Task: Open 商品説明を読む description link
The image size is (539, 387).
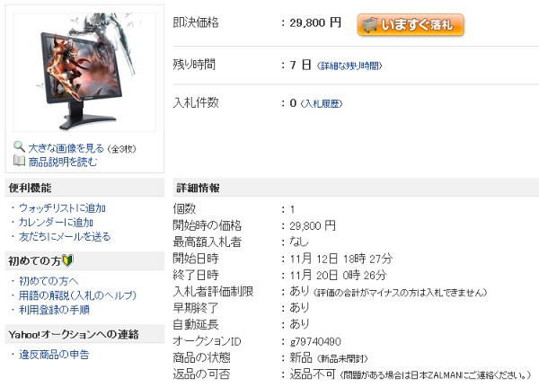Action: (63, 162)
